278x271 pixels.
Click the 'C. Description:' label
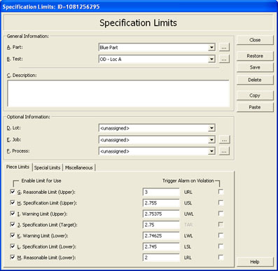point(22,76)
